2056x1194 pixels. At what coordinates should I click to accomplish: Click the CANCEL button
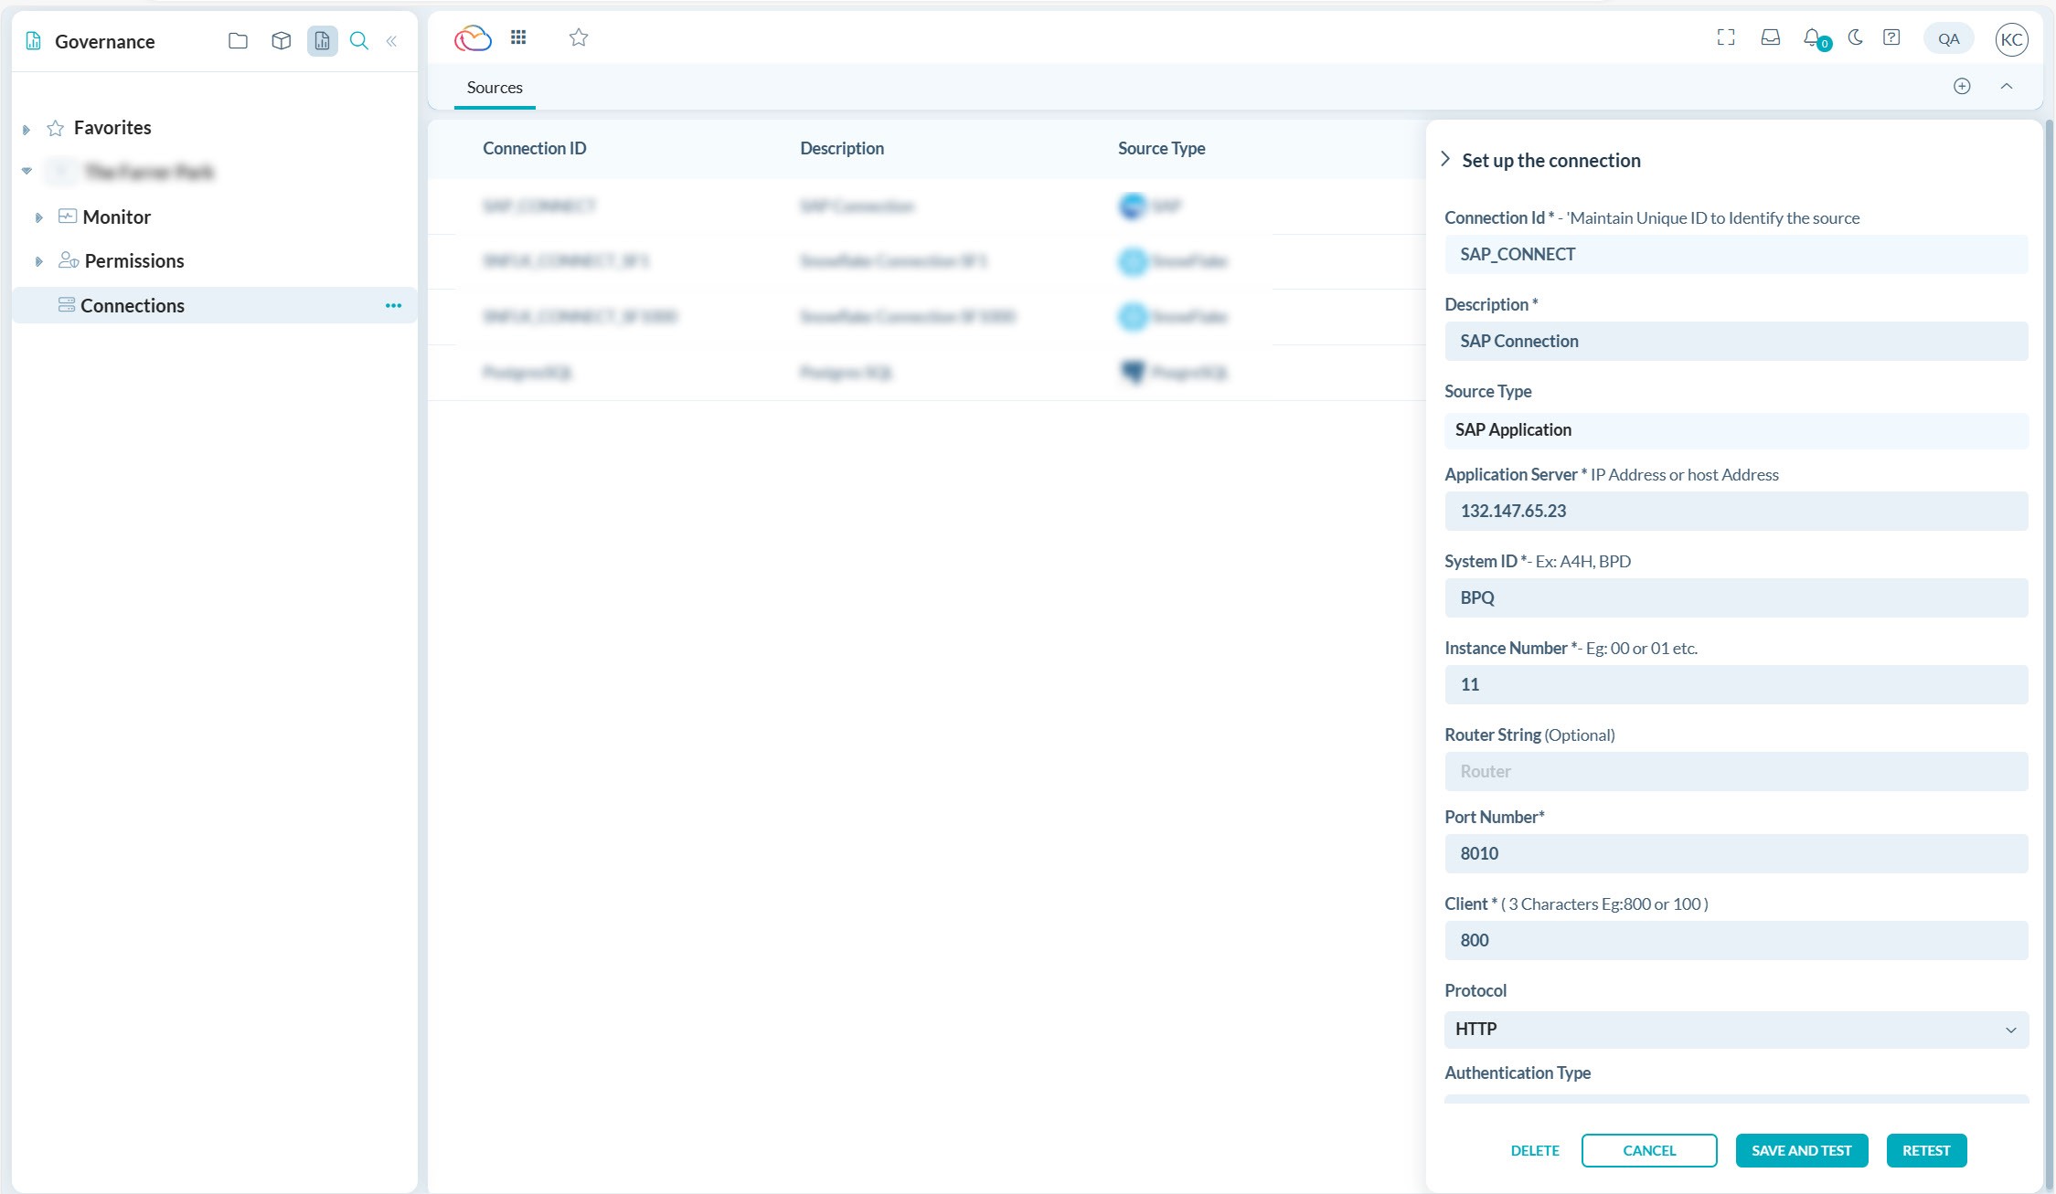click(1649, 1150)
